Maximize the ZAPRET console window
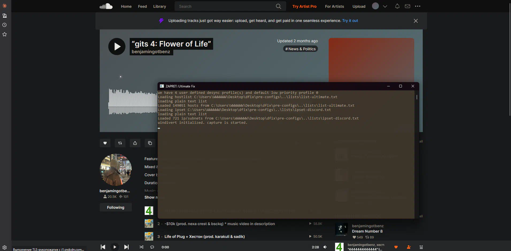511x251 pixels. click(401, 86)
